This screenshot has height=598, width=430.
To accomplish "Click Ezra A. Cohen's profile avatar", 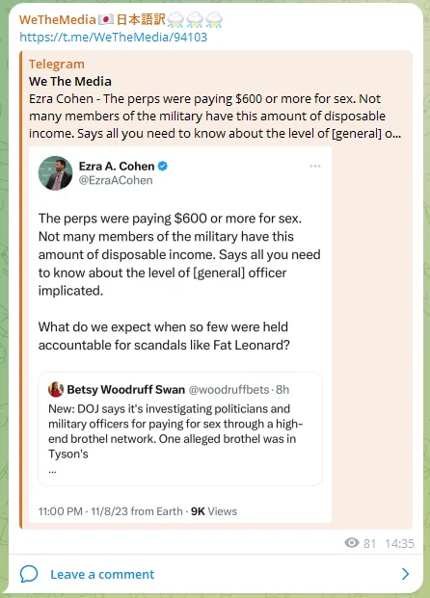I will point(55,173).
